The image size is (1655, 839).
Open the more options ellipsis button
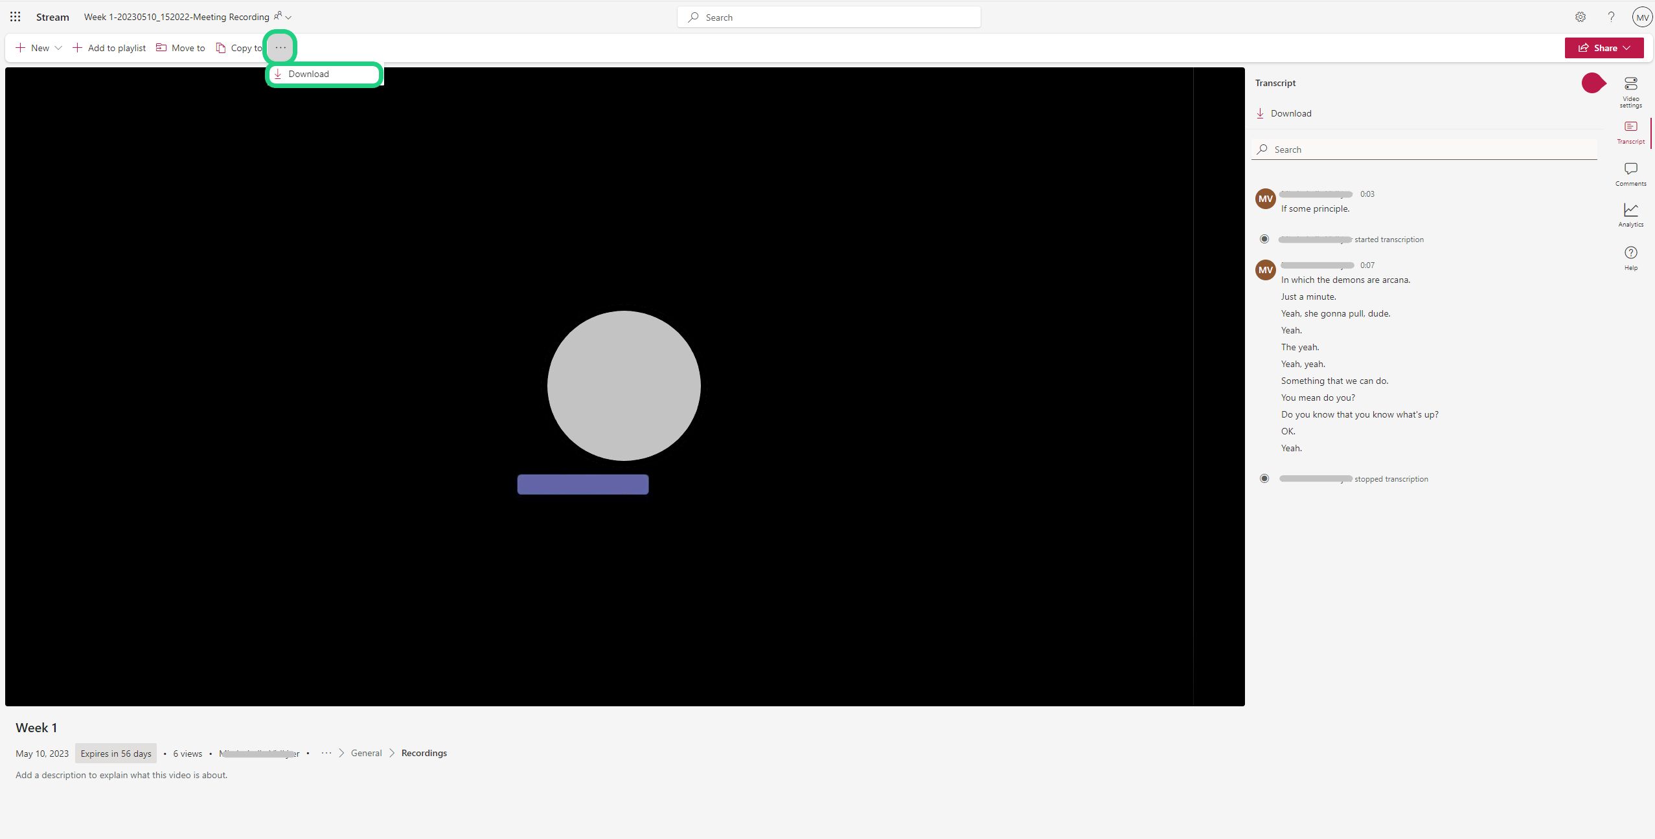pos(280,47)
